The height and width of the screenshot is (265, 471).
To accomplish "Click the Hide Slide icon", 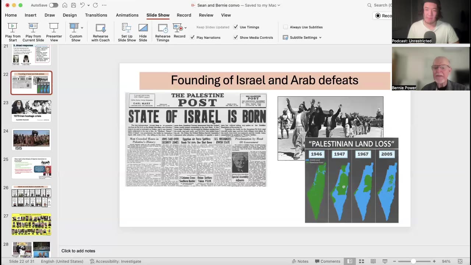I will coord(143,28).
